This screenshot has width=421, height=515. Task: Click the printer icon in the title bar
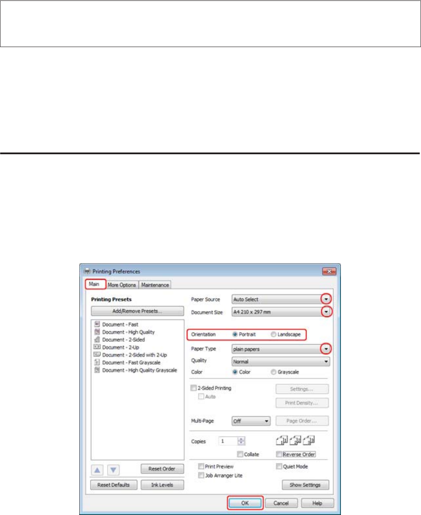pyautogui.click(x=87, y=271)
